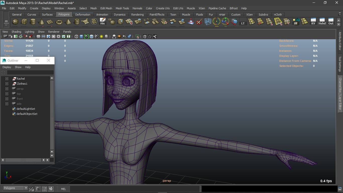Expand the Clothes1 node in Outliner
Screen dimensions: 343x193
(x=7, y=84)
